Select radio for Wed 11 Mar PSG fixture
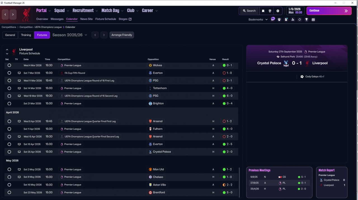Viewport: 358px width, 200px height. pyautogui.click(x=9, y=81)
